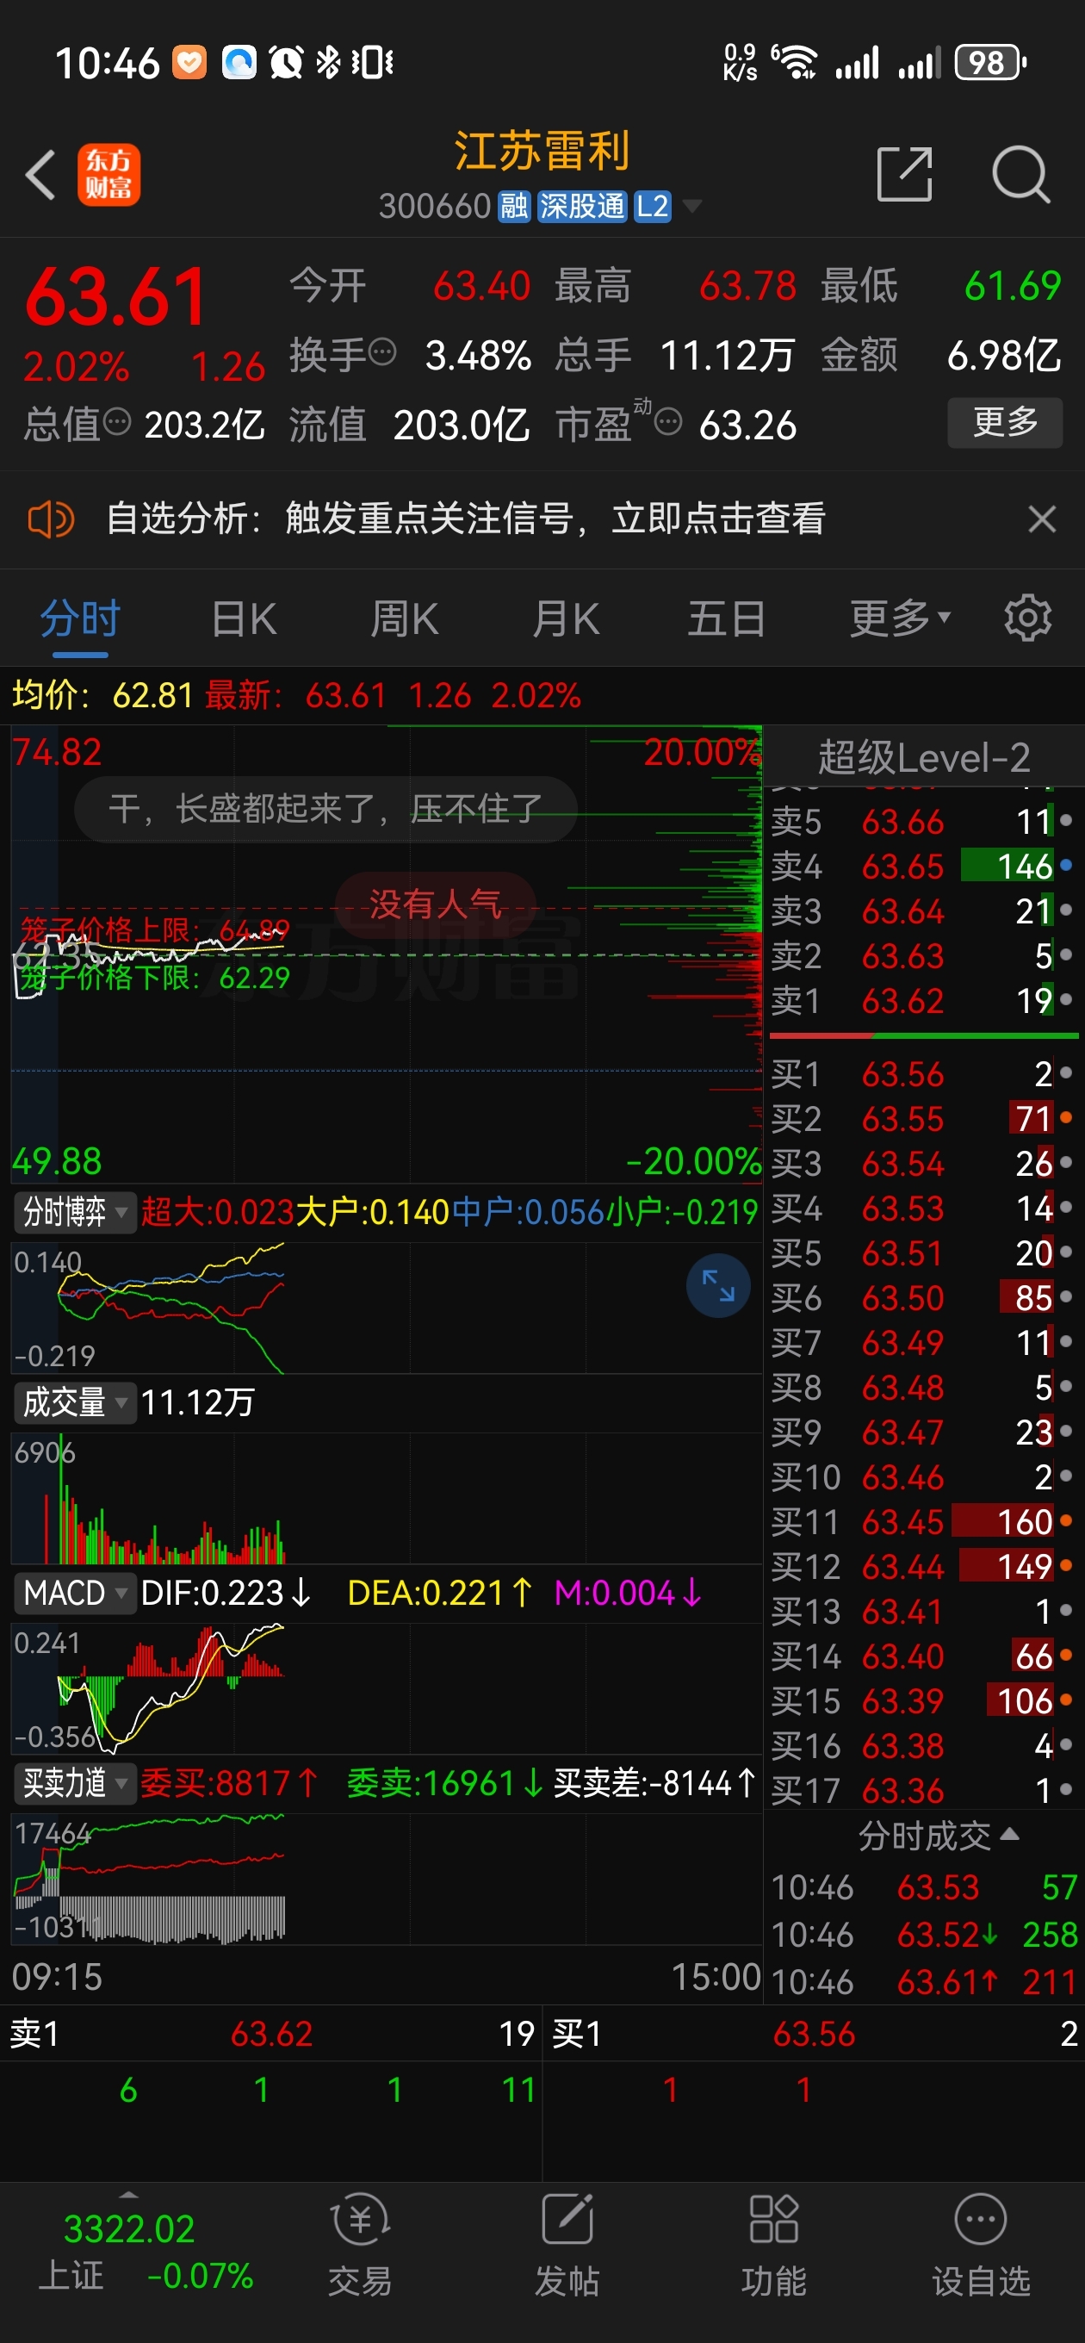Tap the 10:46 63.61 trade record
Image resolution: width=1085 pixels, height=2343 pixels.
(924, 1981)
